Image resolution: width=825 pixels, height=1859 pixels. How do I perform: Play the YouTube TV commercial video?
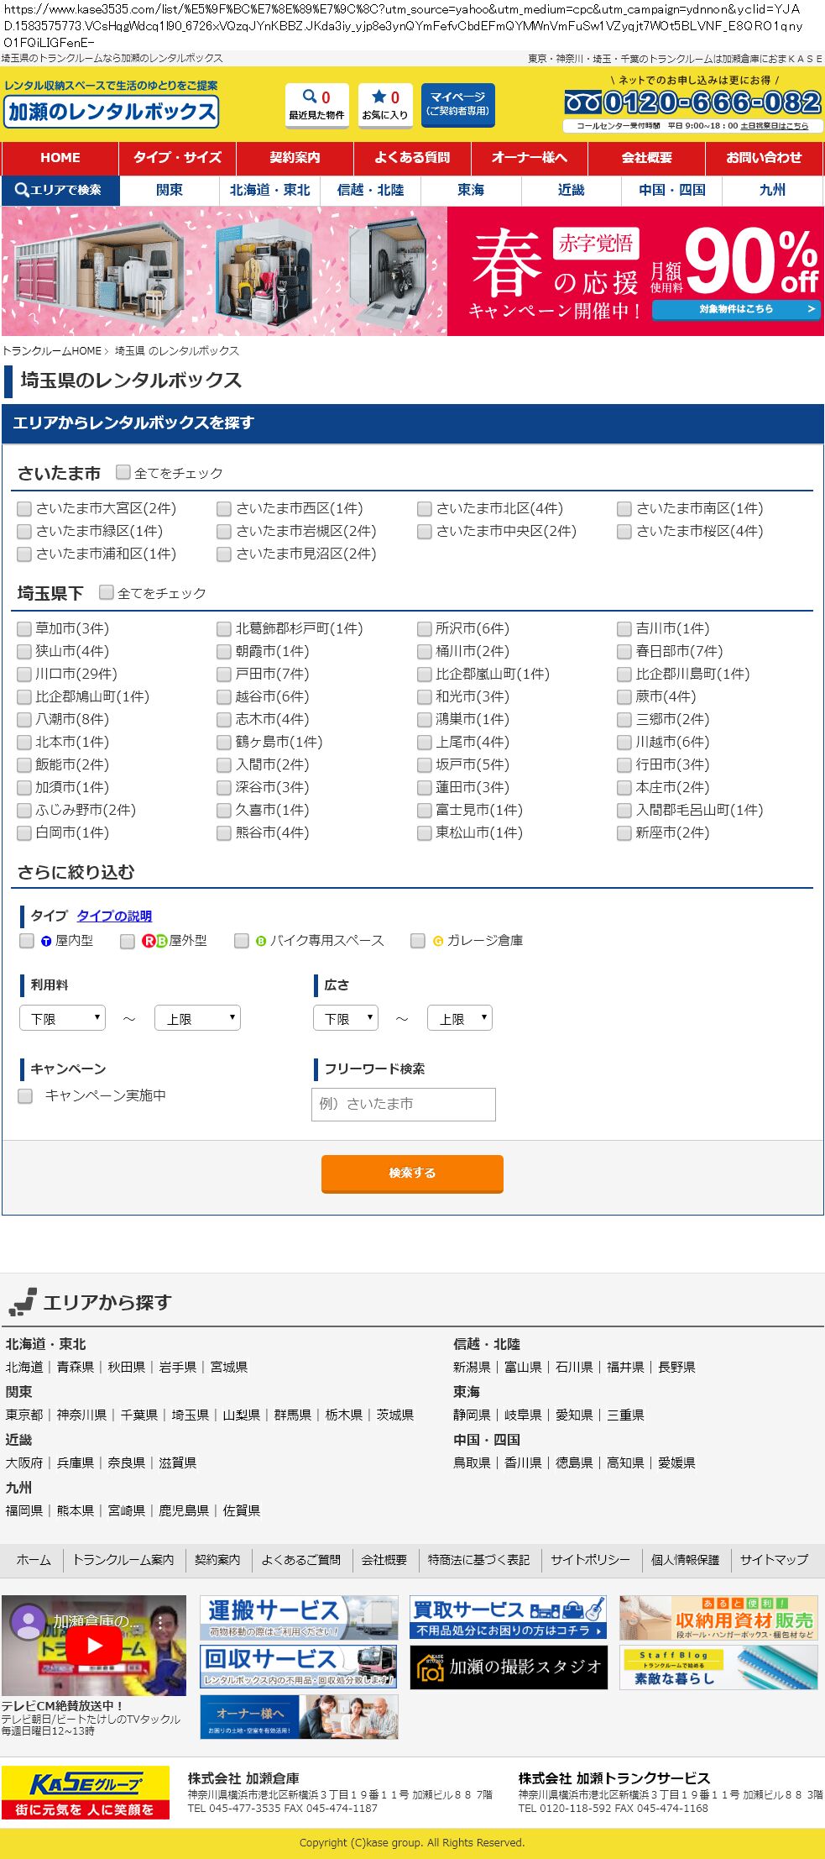[x=93, y=1645]
